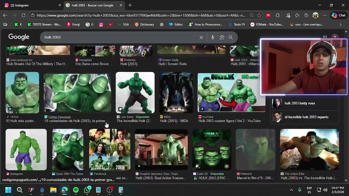The width and height of the screenshot is (349, 196).
Task: Select el increible hulk 2003 reparto suggestion
Action: point(305,117)
